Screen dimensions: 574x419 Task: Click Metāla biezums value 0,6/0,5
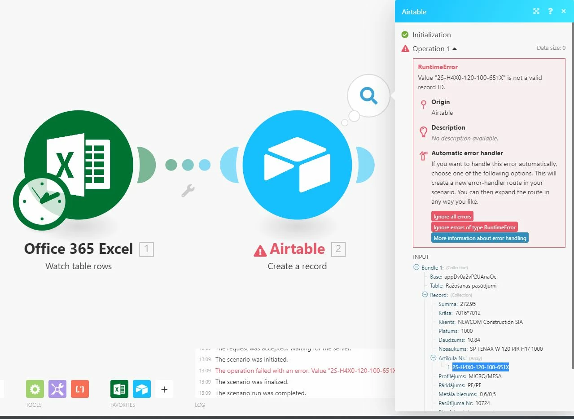coord(487,394)
